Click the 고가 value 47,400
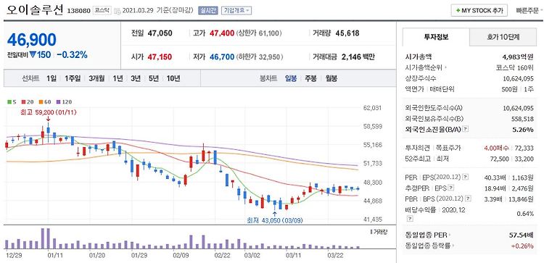544x263 pixels. click(222, 33)
